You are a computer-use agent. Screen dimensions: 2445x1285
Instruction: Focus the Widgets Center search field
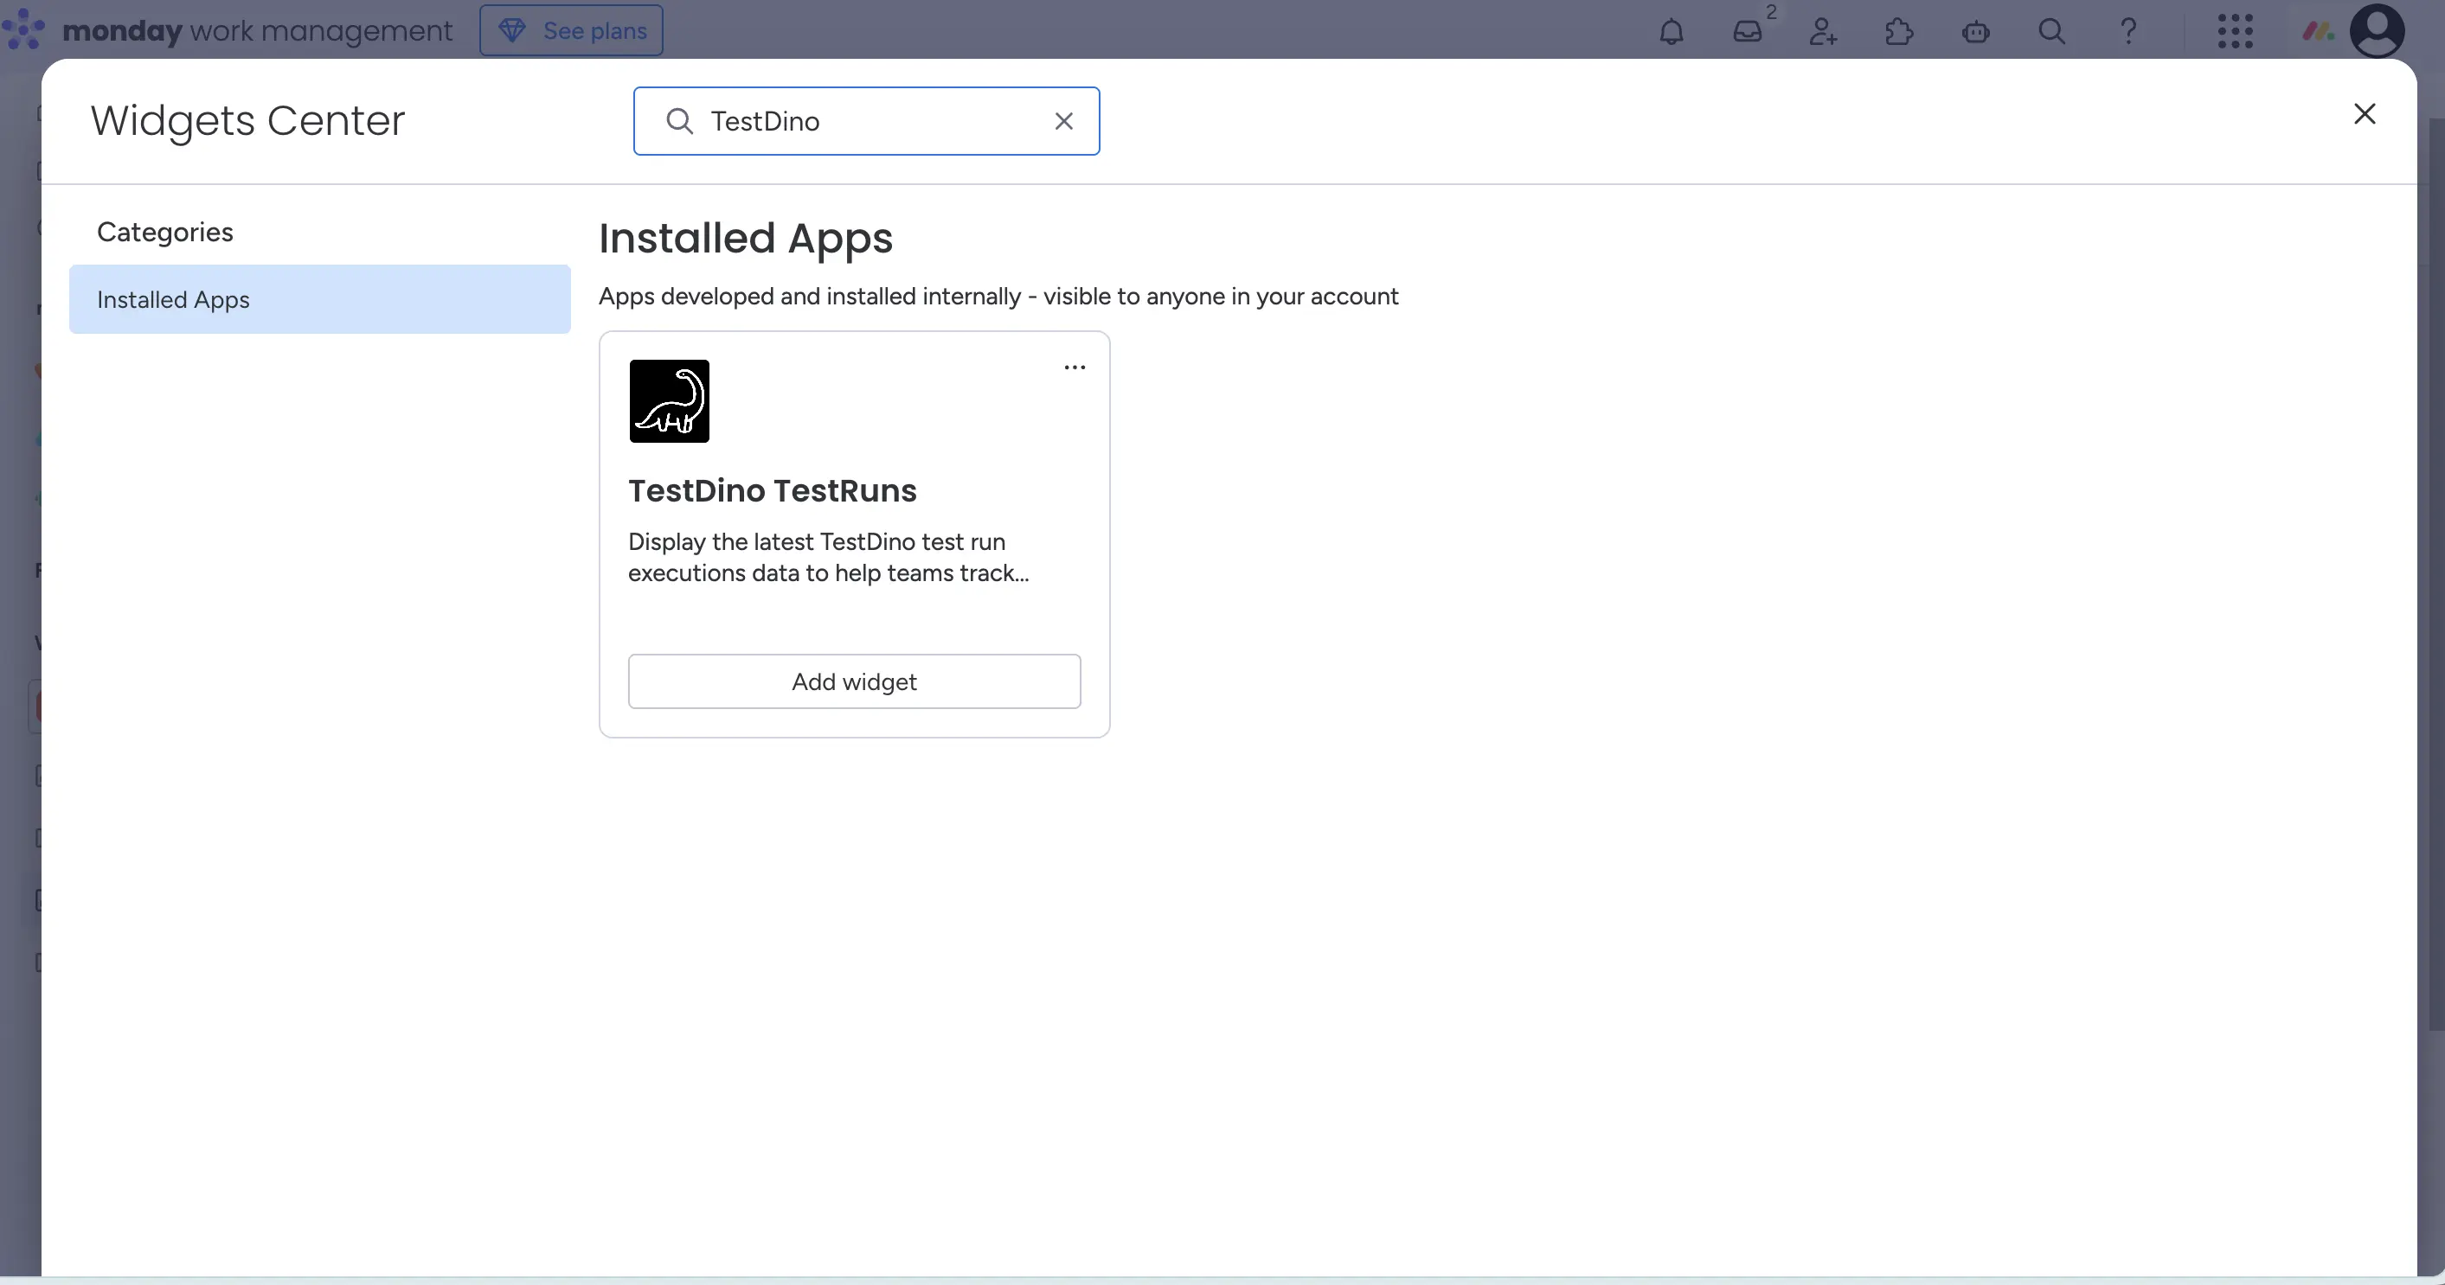pyautogui.click(x=867, y=120)
